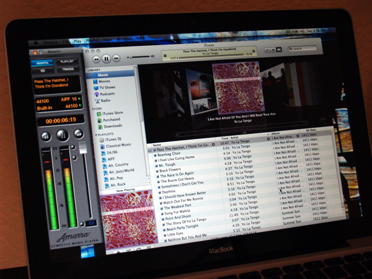Open the Amarra EQ button
Viewport: 372px width, 279px height.
(x=43, y=71)
